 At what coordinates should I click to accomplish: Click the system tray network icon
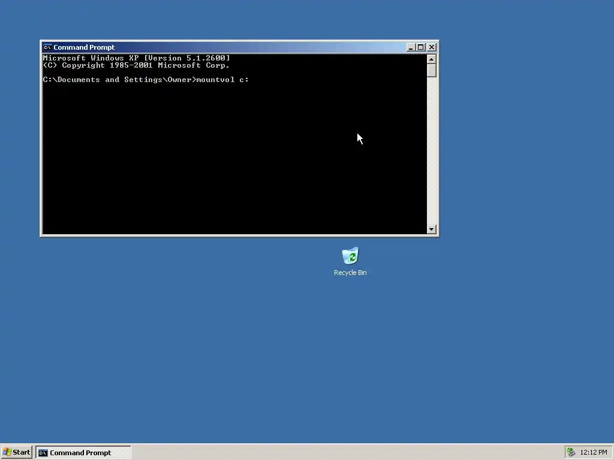(571, 452)
